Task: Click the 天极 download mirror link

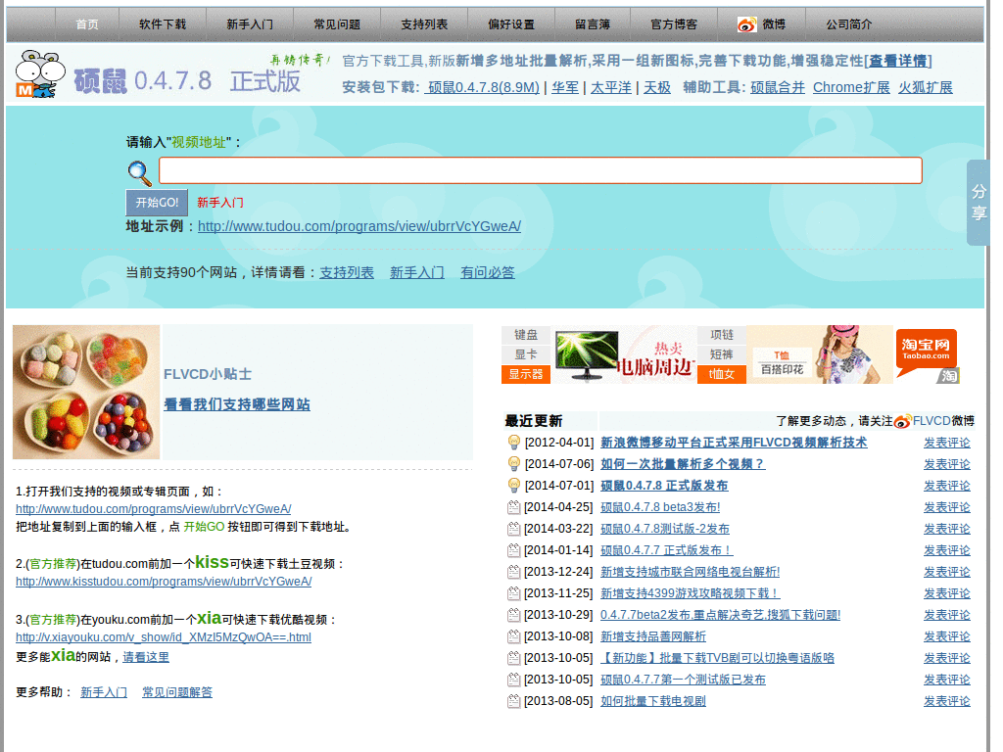Action: 657,87
